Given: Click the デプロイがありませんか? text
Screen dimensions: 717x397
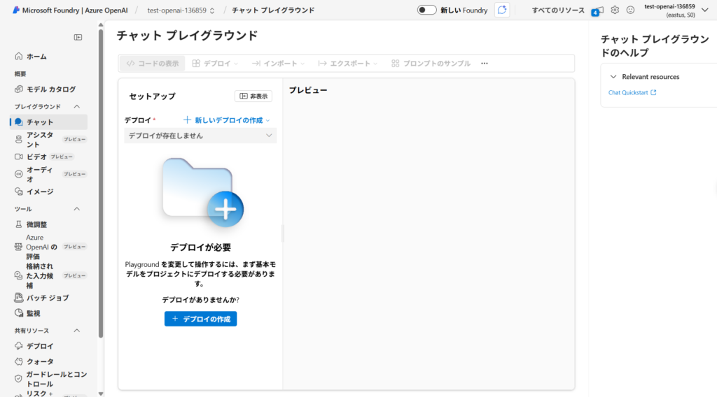Looking at the screenshot, I should pos(200,300).
